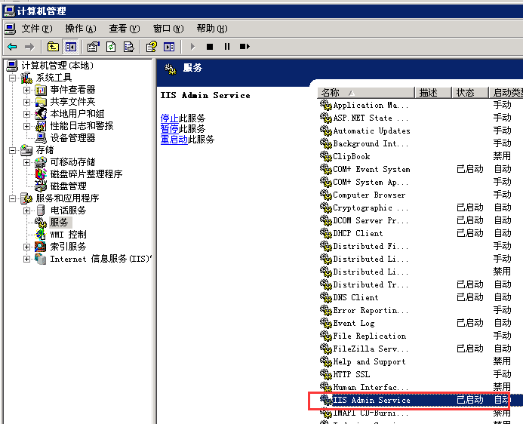Click the back arrow toolbar icon
The width and height of the screenshot is (523, 424).
[x=12, y=47]
